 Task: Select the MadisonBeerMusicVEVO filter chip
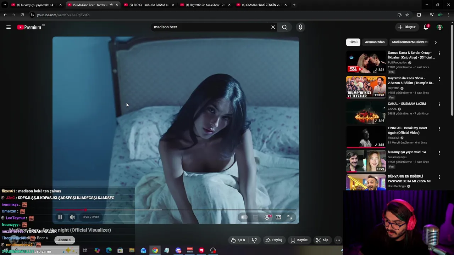click(x=410, y=42)
